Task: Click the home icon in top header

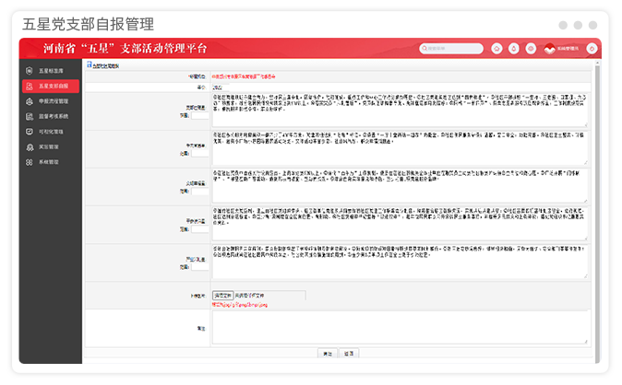Action: (497, 49)
